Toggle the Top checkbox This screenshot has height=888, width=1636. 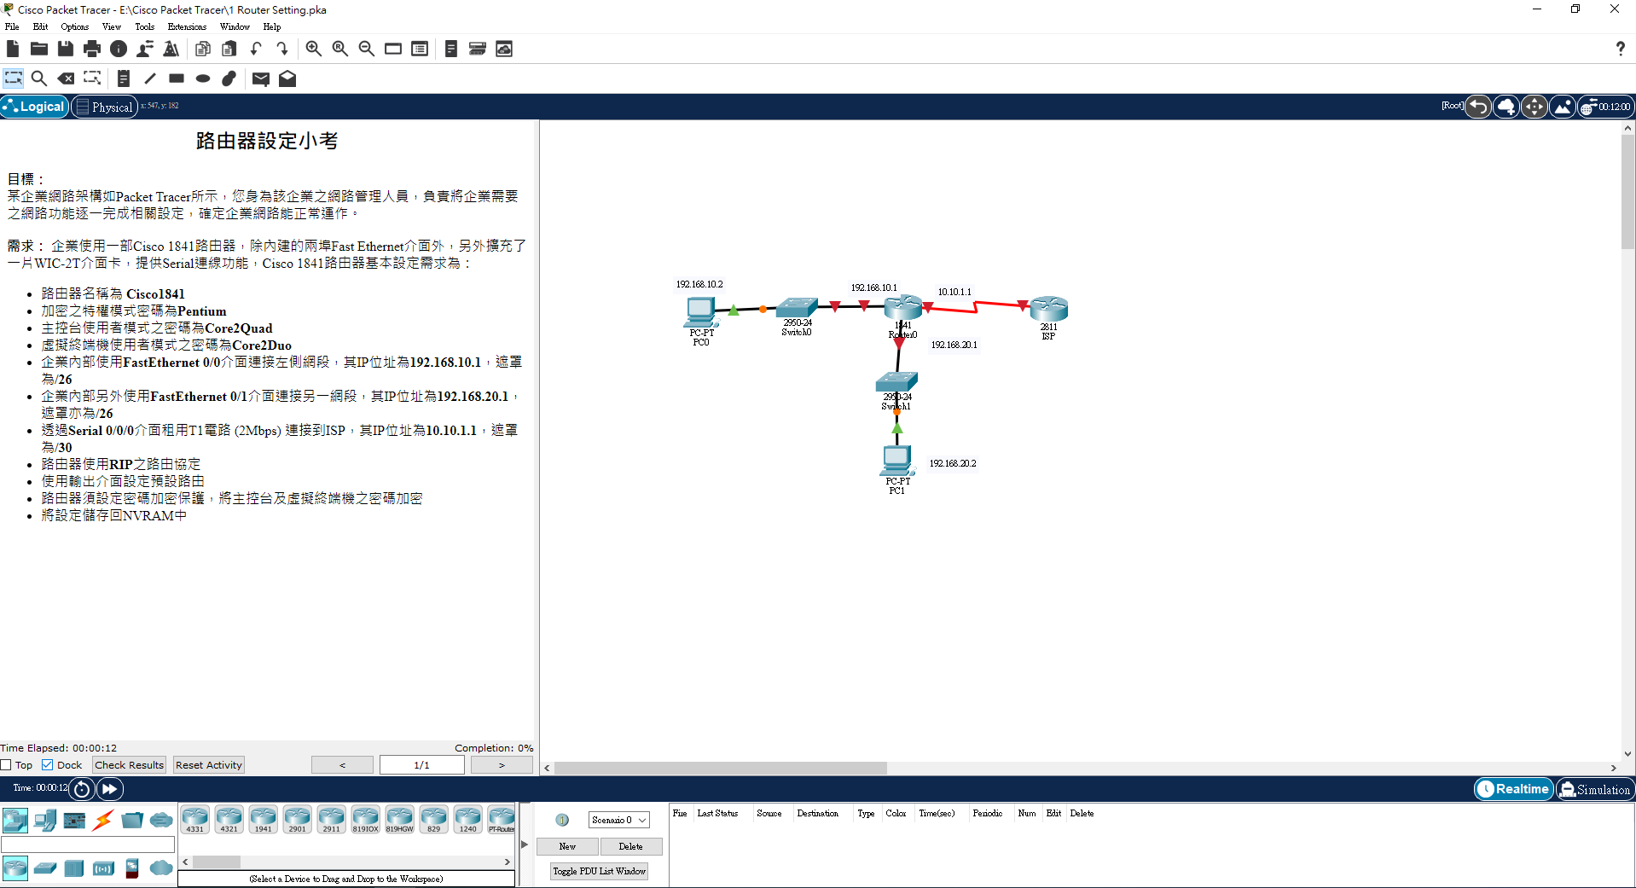pyautogui.click(x=6, y=765)
